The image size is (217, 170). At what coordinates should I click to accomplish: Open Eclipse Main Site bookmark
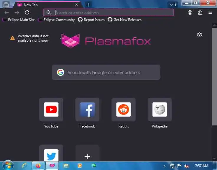[x=19, y=20]
